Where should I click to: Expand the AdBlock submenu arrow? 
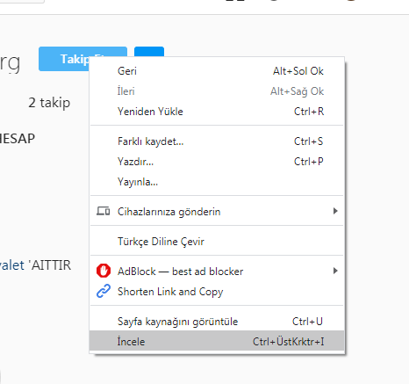(335, 271)
